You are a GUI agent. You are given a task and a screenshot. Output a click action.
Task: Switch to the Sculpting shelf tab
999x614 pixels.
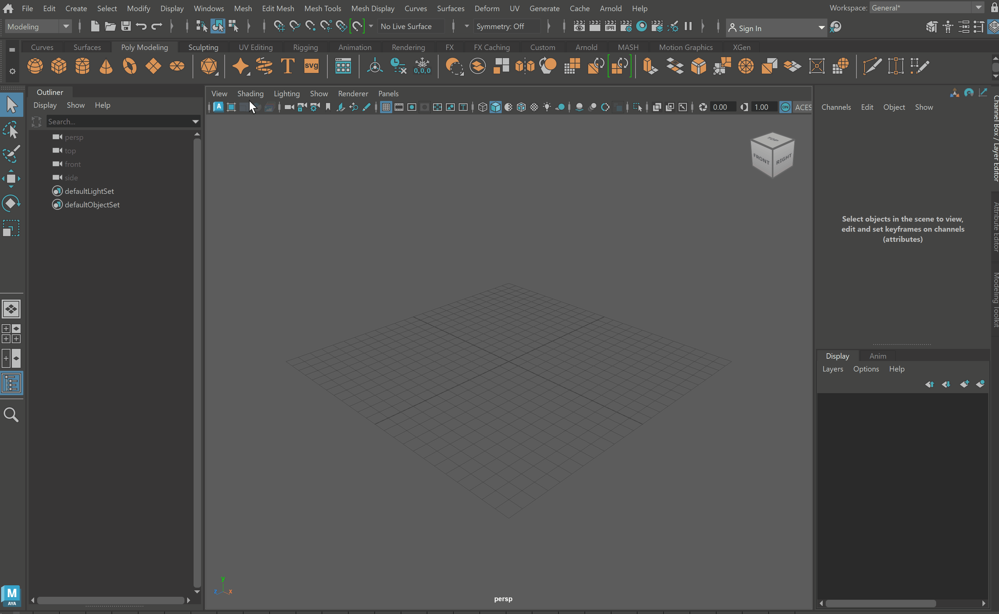click(x=203, y=47)
